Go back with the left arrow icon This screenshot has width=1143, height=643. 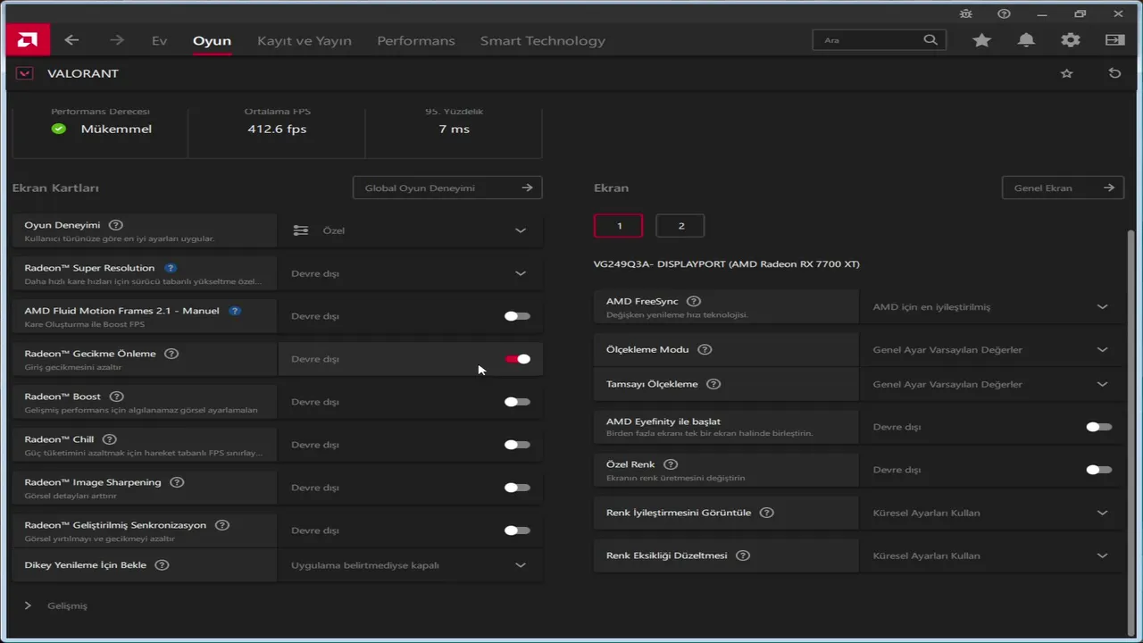click(x=72, y=40)
